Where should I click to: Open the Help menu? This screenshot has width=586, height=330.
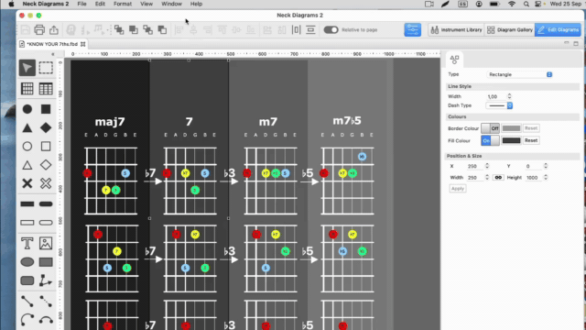click(196, 4)
